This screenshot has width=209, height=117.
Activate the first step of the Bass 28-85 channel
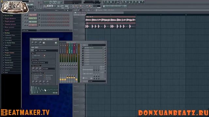(41, 15)
